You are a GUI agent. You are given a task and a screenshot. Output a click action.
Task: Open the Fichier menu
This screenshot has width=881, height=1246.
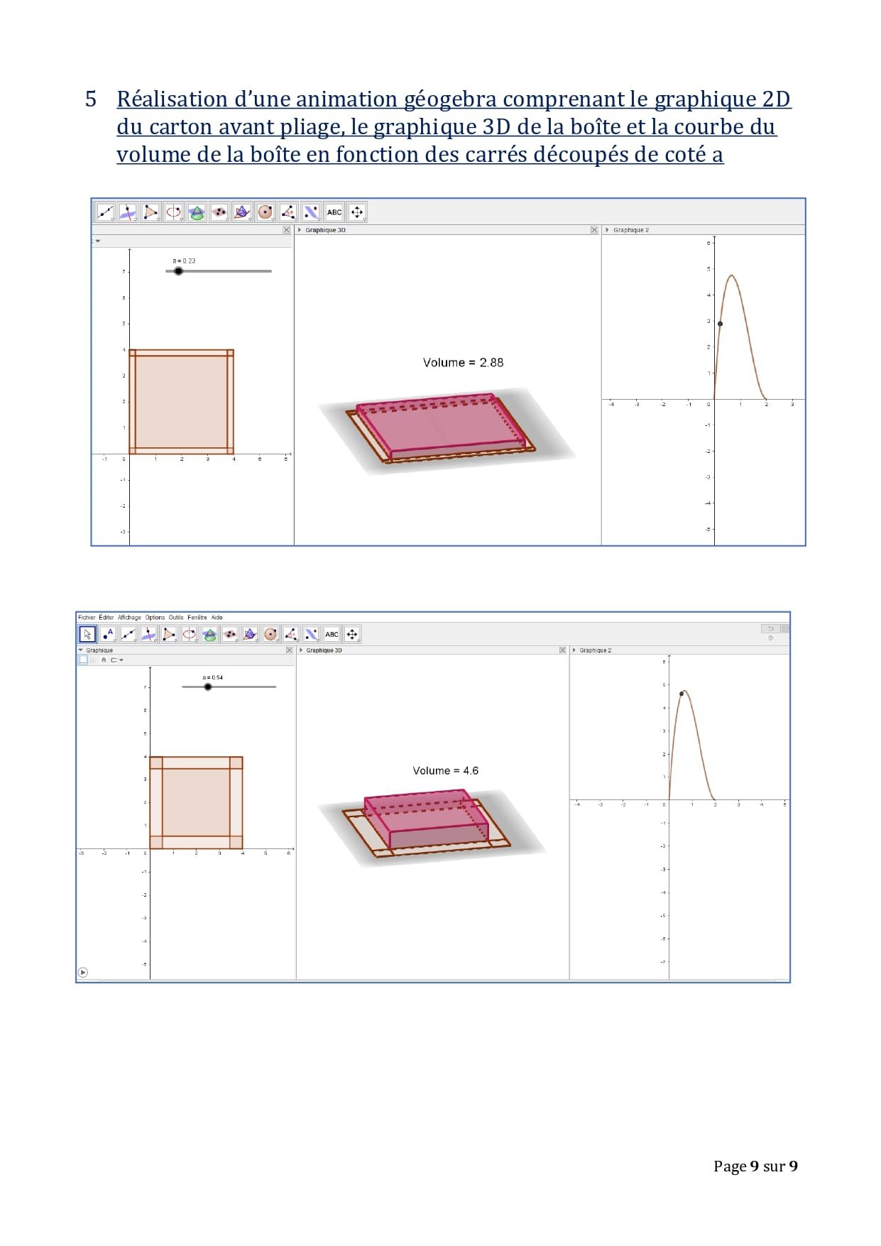click(87, 618)
